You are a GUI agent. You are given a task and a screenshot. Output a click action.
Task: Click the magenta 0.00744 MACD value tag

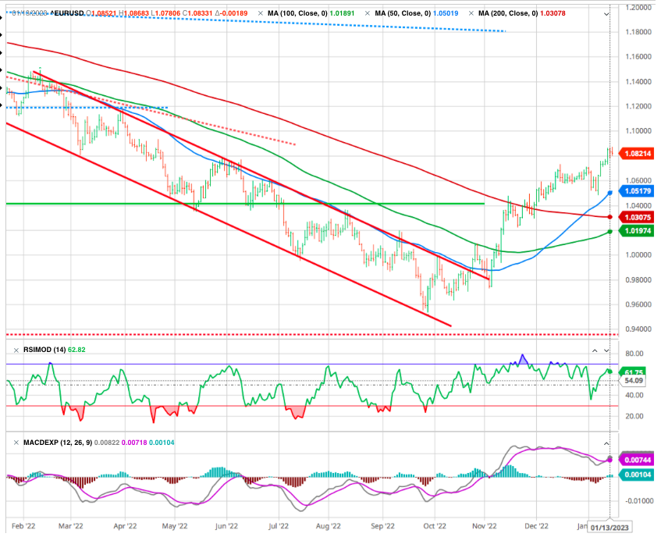point(637,460)
